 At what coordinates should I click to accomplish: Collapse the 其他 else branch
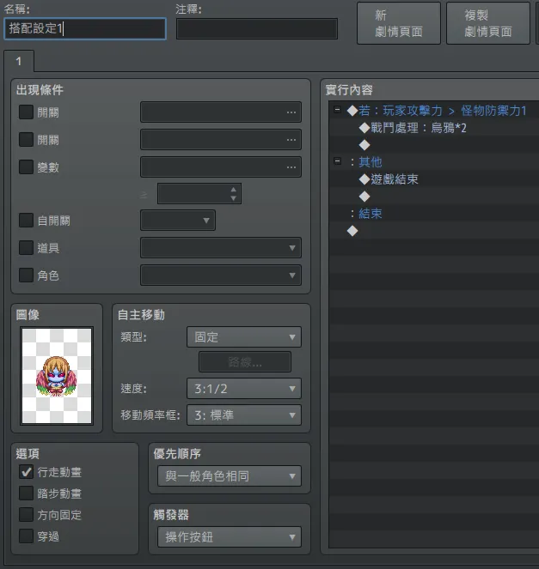point(337,161)
